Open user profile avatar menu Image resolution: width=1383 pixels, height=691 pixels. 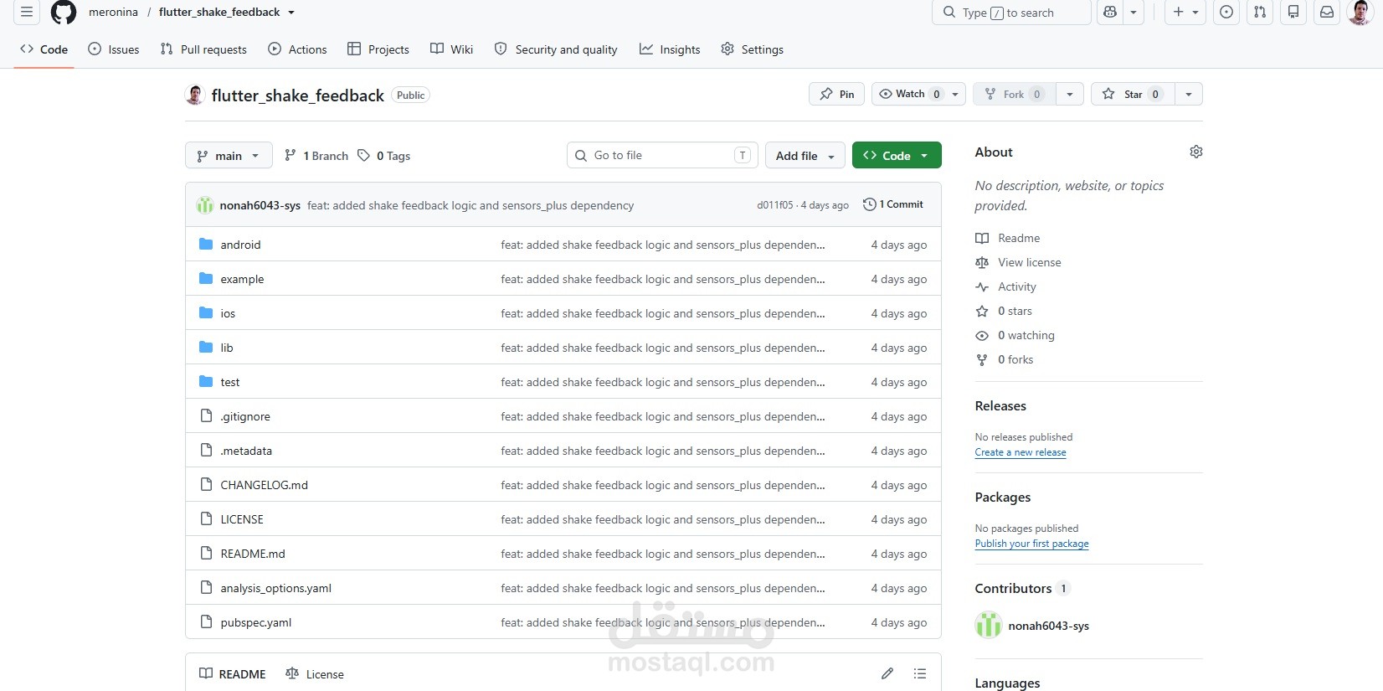click(1360, 12)
